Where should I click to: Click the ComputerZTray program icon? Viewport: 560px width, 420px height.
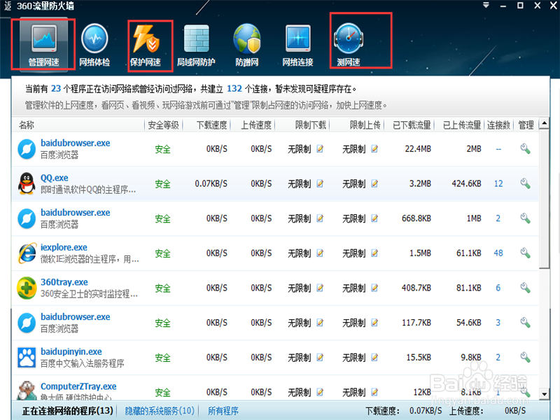point(27,391)
